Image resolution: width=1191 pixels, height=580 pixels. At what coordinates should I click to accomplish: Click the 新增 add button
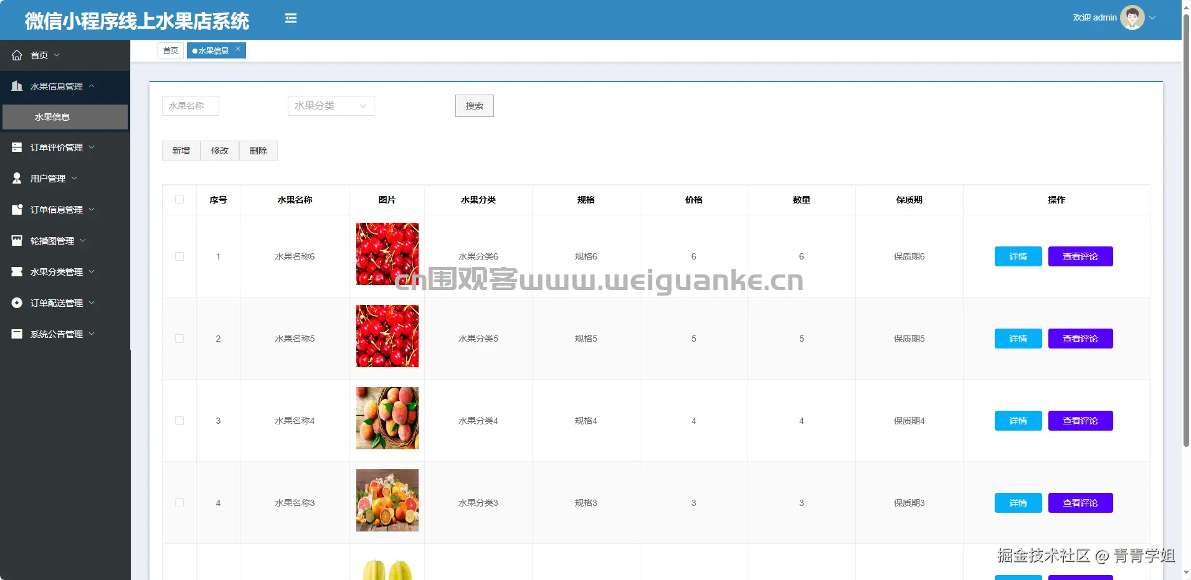click(181, 151)
